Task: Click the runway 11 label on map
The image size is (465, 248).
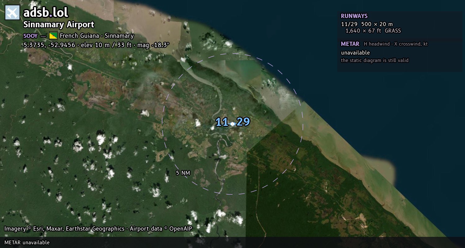Action: 222,122
